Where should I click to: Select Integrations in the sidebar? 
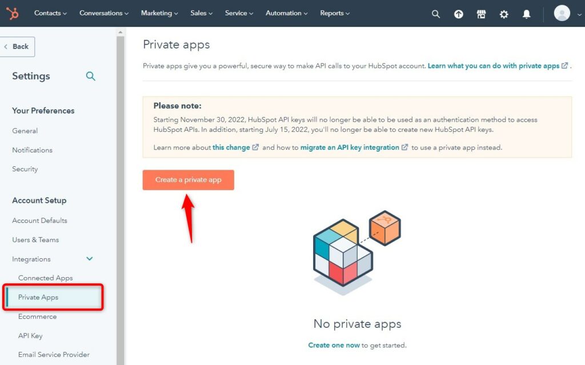[31, 259]
